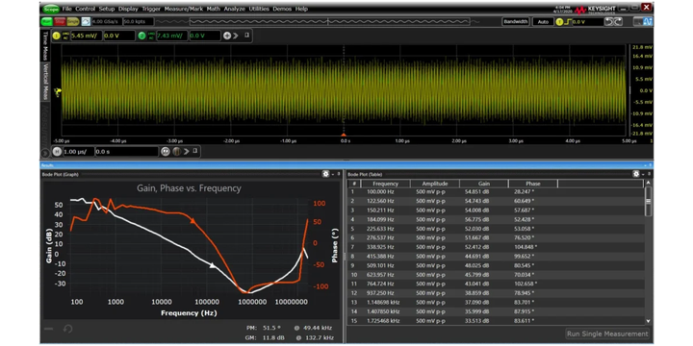Toggle channel 2 green button

(141, 36)
